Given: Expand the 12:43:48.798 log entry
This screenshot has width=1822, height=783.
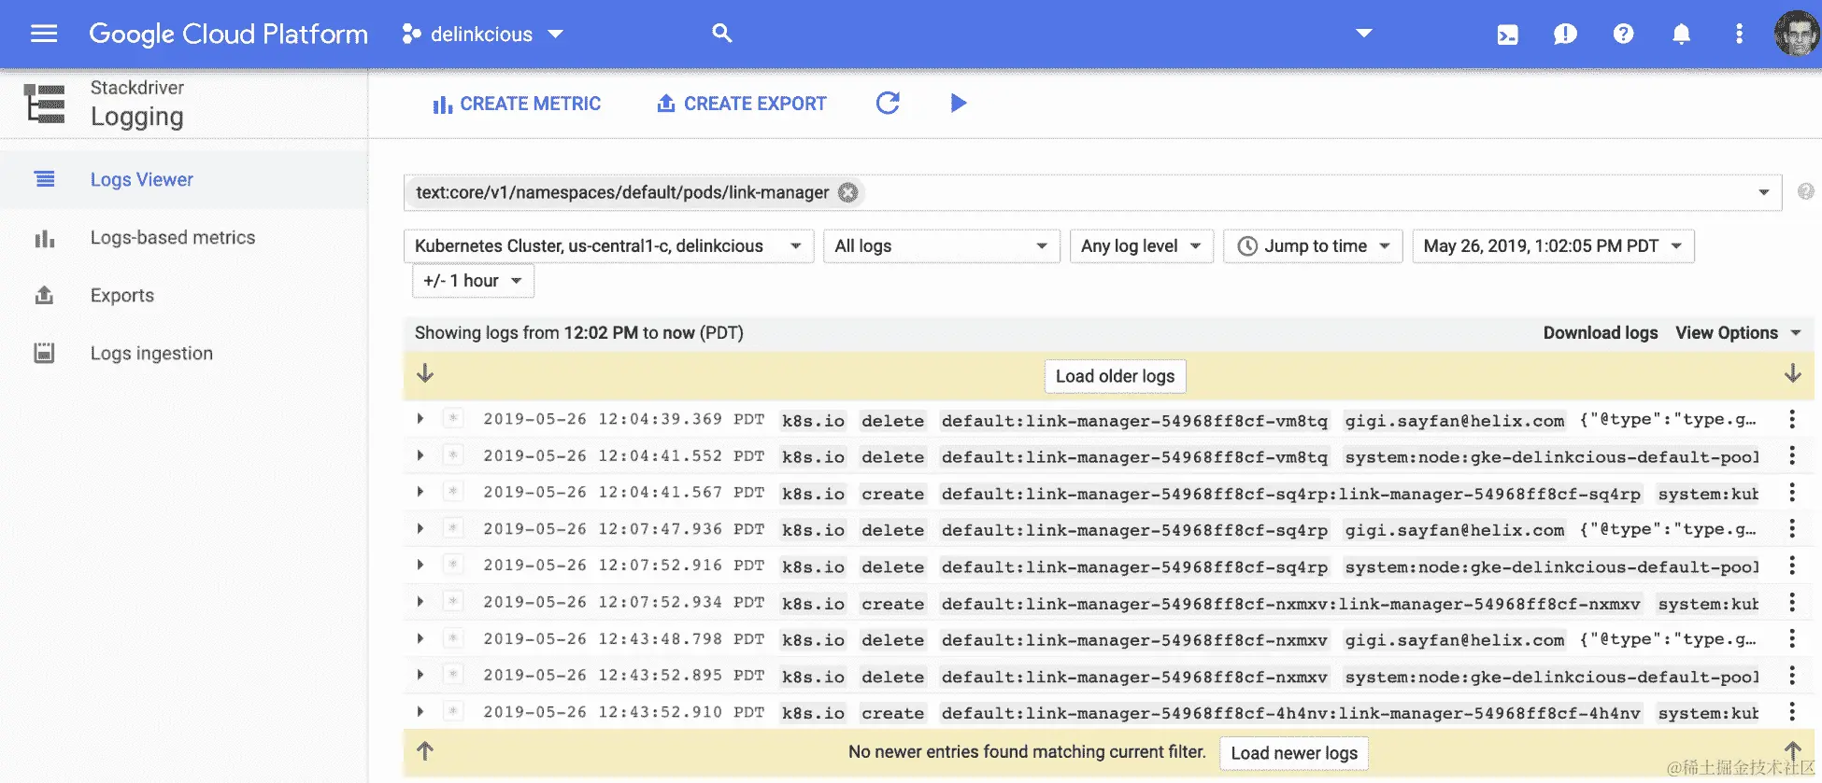Looking at the screenshot, I should pos(420,638).
